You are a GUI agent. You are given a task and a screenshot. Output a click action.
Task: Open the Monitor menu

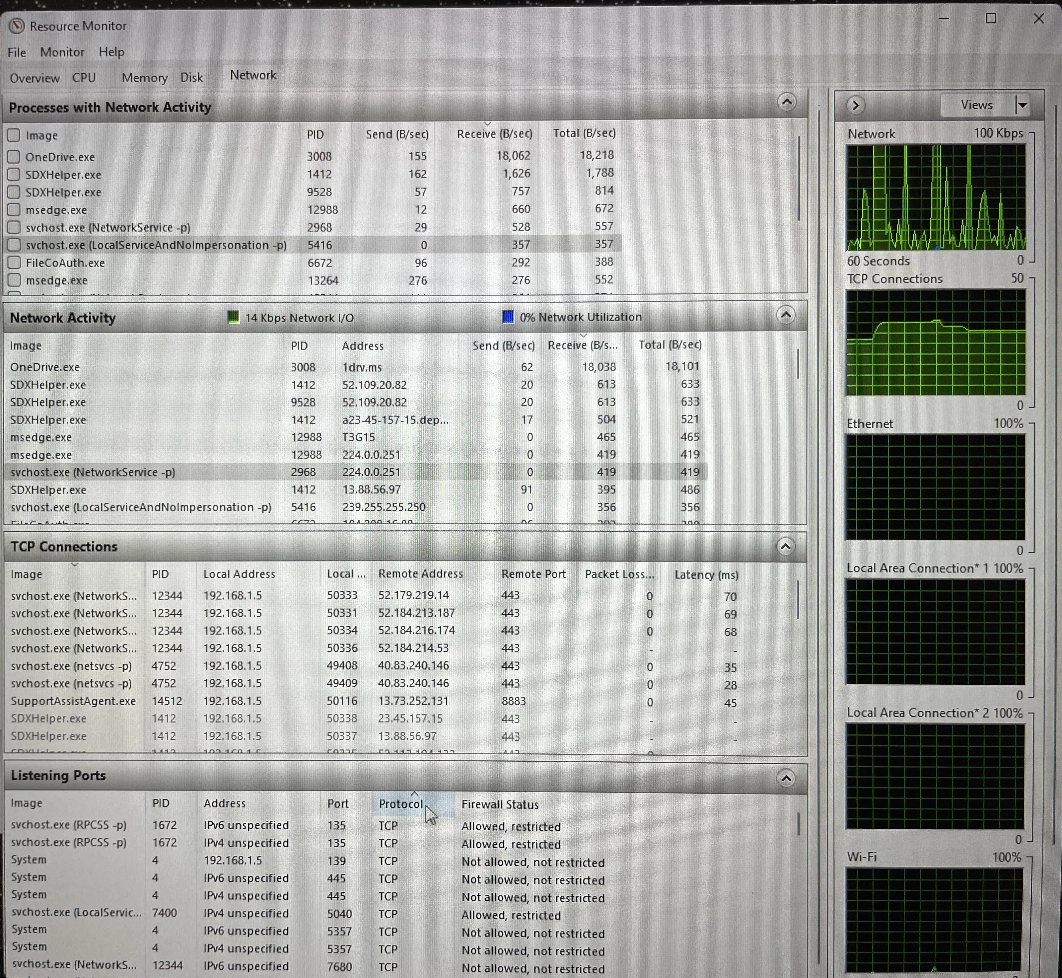(62, 52)
